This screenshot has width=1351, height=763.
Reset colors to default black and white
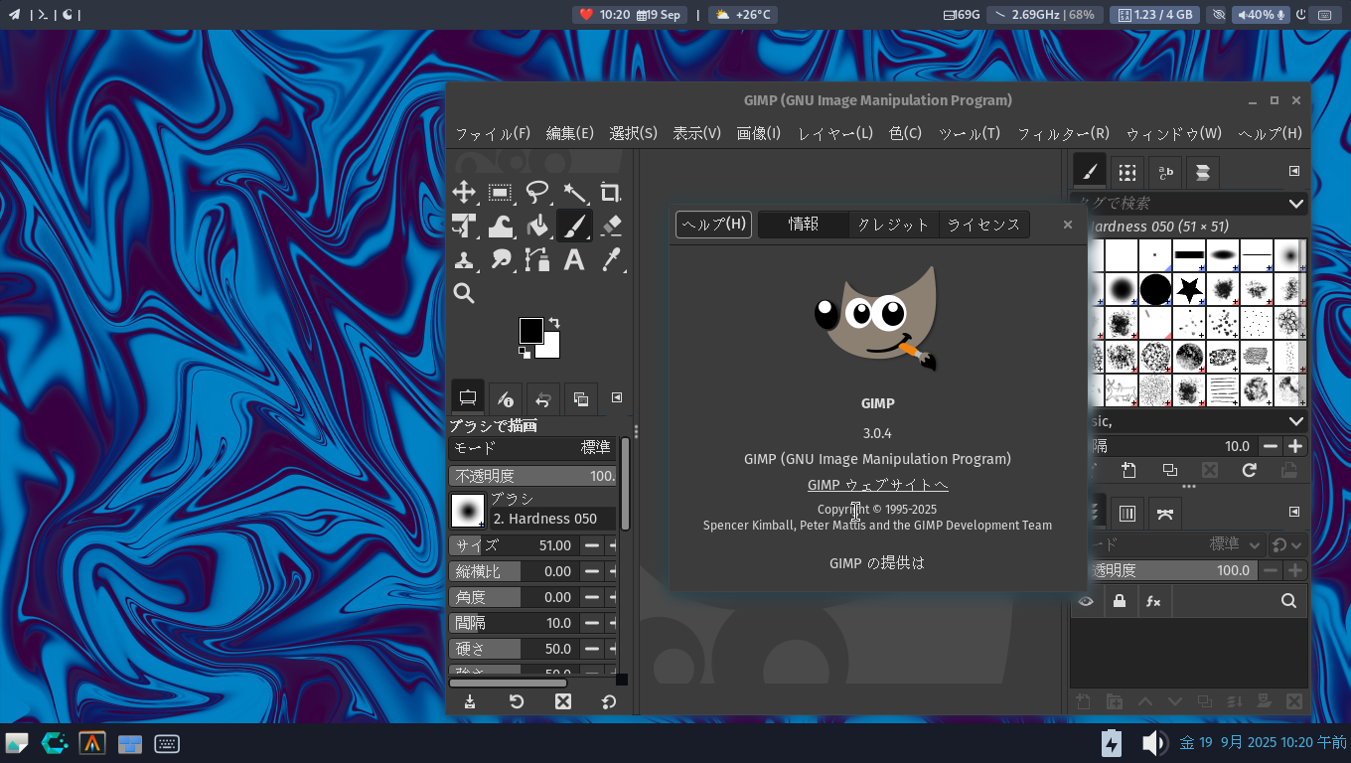(524, 352)
